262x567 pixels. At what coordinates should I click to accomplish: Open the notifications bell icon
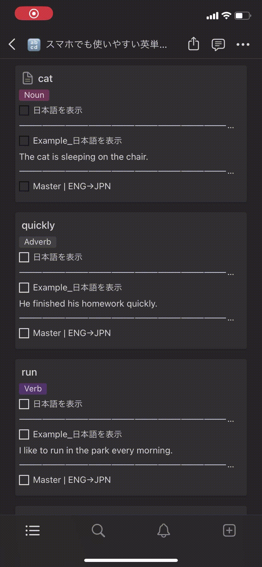pos(164,531)
